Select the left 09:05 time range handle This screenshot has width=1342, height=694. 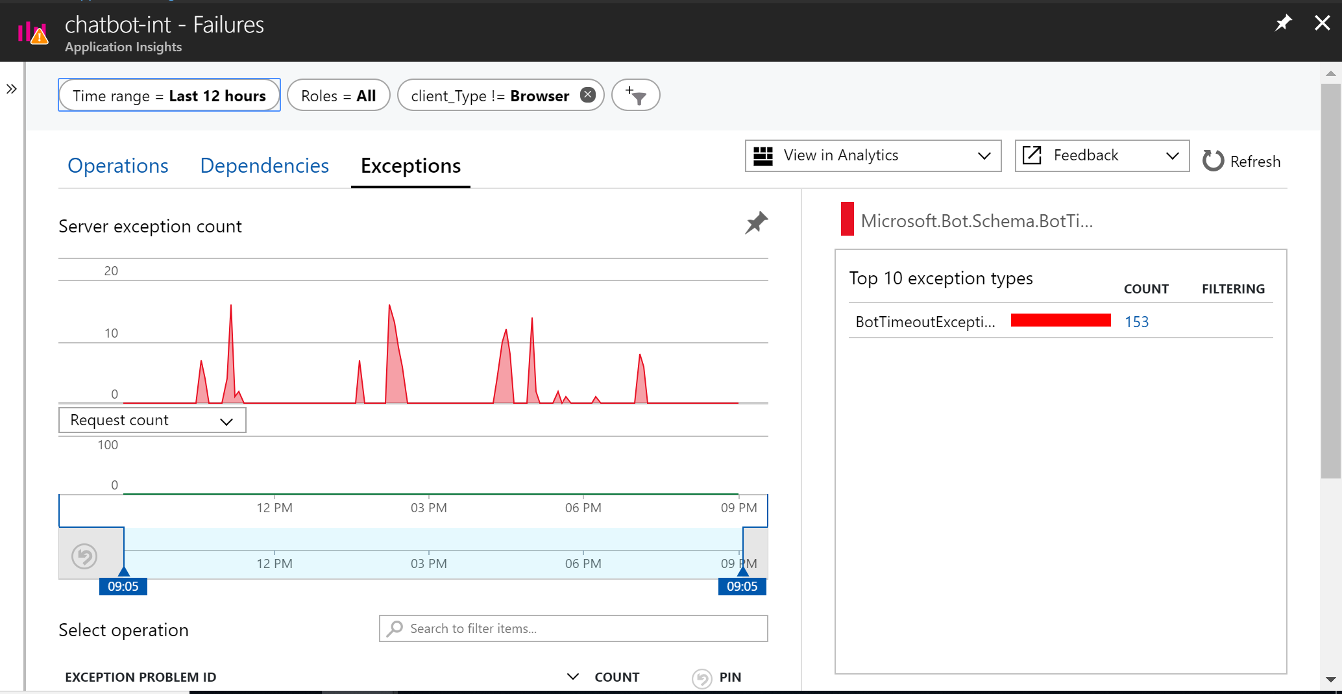pos(123,575)
